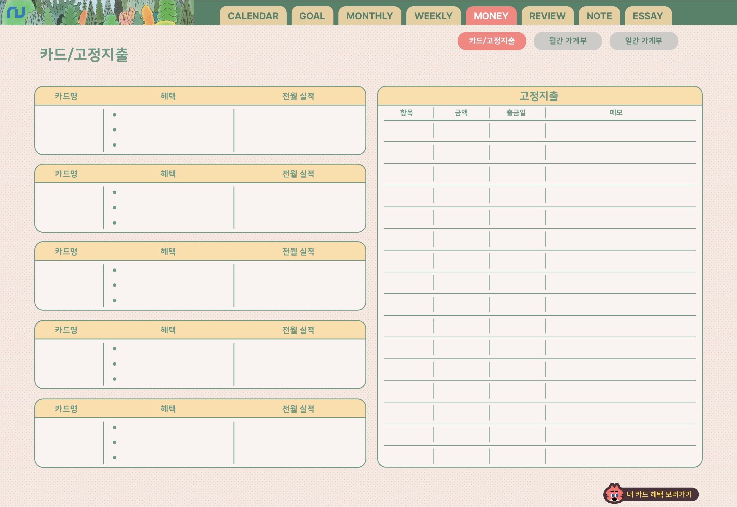The width and height of the screenshot is (737, 507).
Task: Click first card's 카드명 input area
Action: 69,130
